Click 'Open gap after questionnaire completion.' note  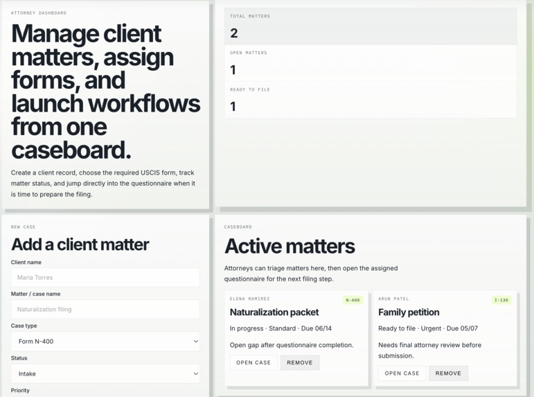pyautogui.click(x=292, y=345)
